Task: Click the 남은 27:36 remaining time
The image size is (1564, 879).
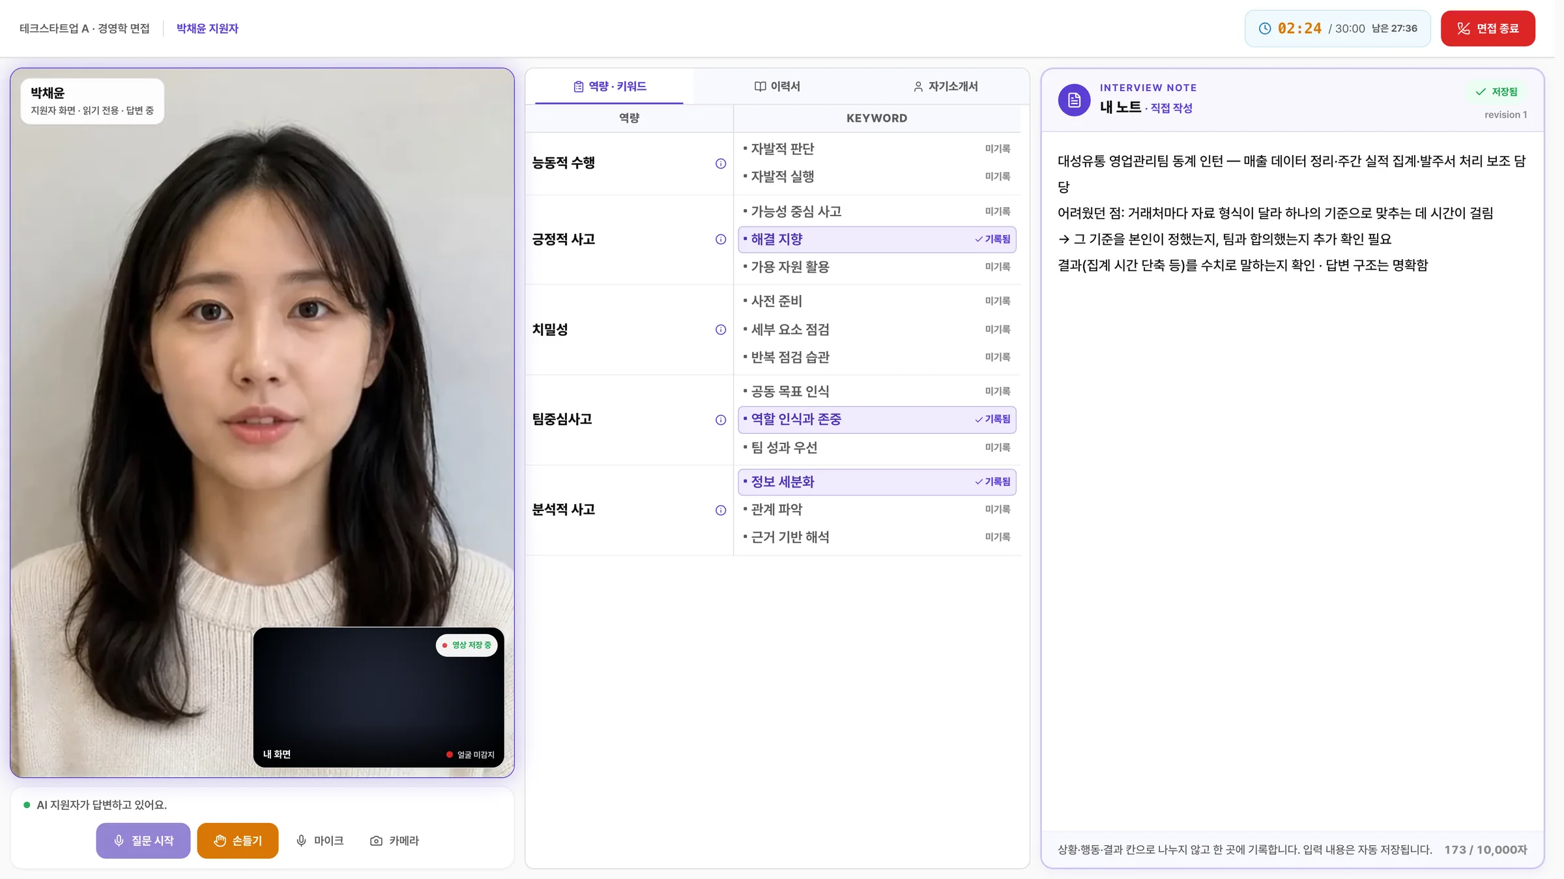Action: (x=1394, y=29)
